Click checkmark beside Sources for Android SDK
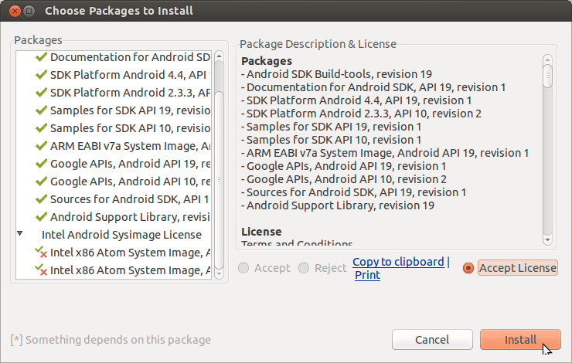Screen dimensions: 572x363 [x=41, y=199]
